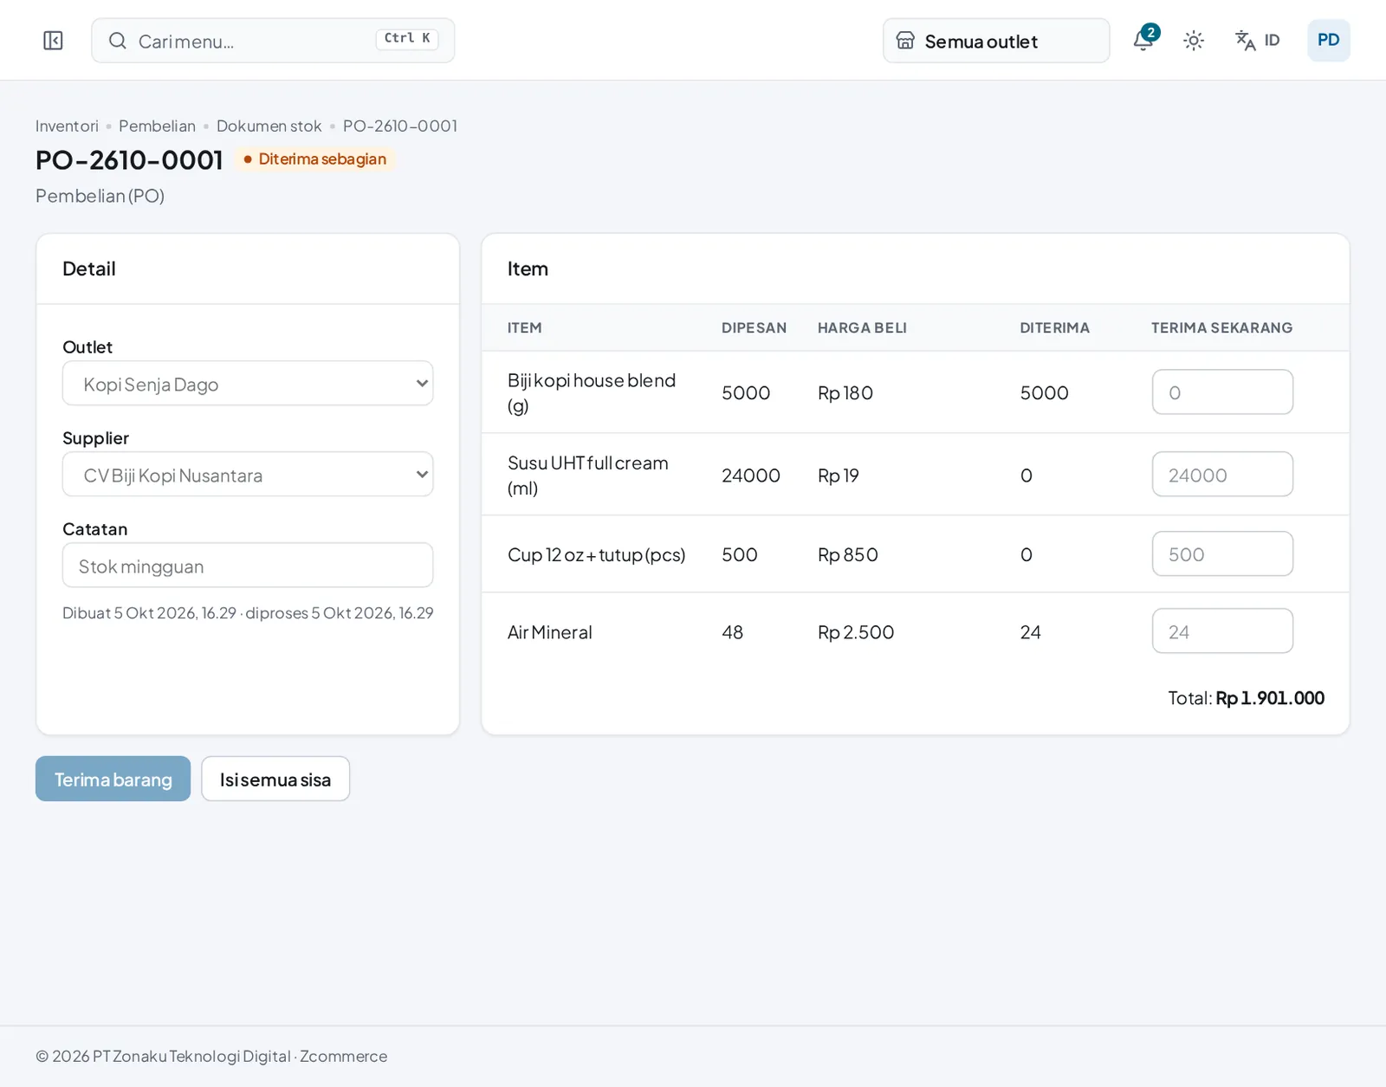Click the Ctrl K shortcut hint
Viewport: 1386px width, 1087px height.
407,39
